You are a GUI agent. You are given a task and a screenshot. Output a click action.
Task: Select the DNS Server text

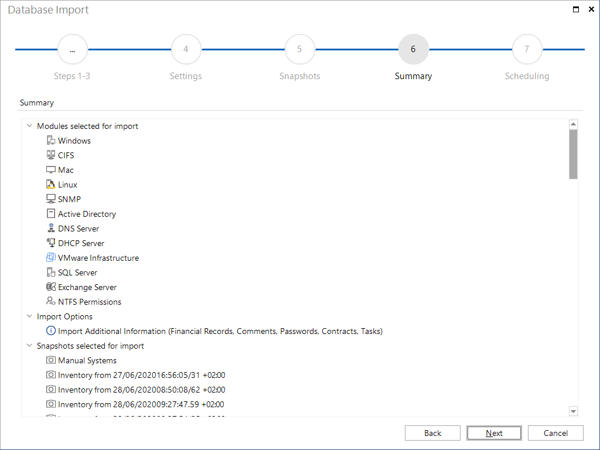tap(79, 229)
